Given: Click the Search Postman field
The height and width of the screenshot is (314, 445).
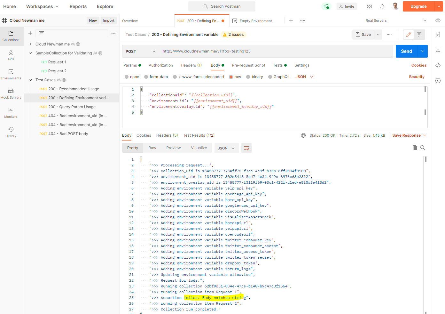Looking at the screenshot, I should [222, 6].
